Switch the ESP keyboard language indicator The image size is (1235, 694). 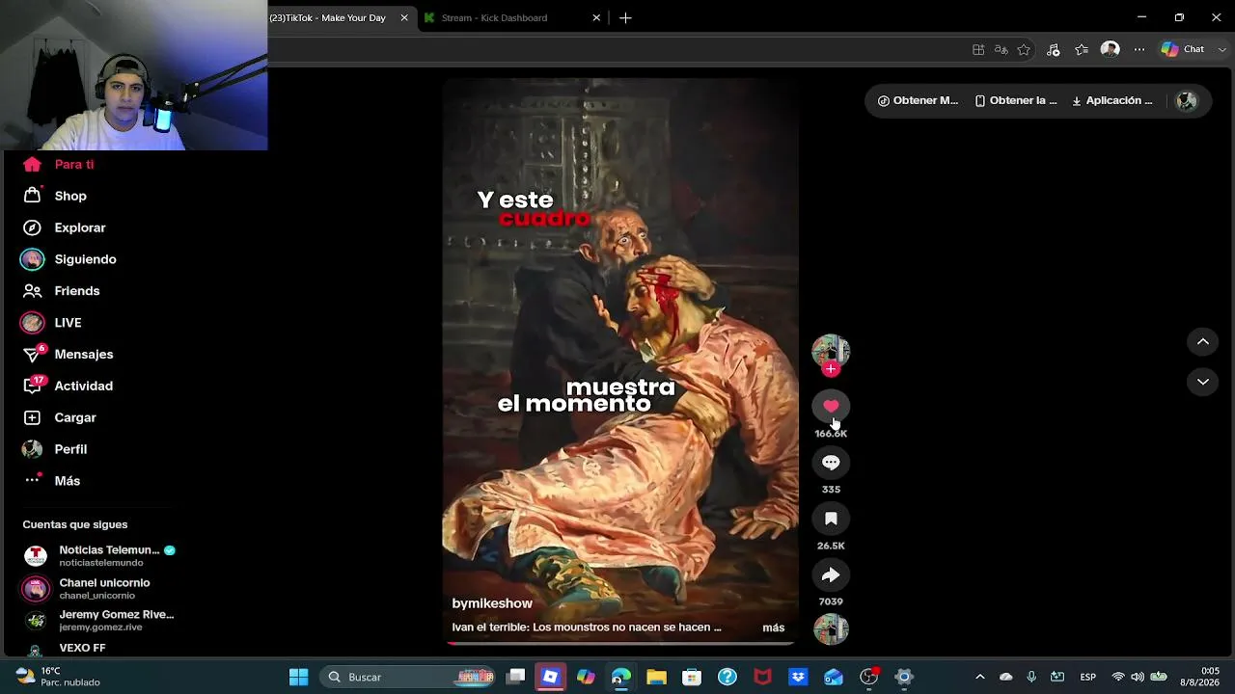click(x=1087, y=677)
